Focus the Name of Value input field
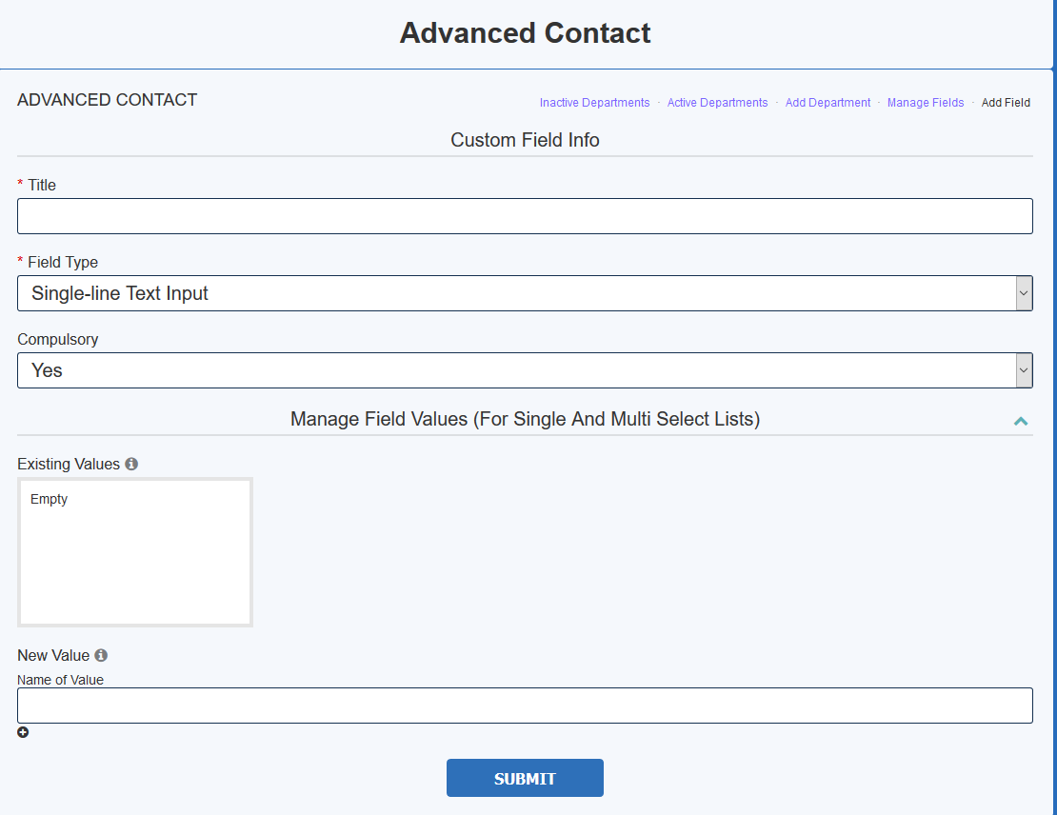This screenshot has width=1057, height=815. coord(525,706)
